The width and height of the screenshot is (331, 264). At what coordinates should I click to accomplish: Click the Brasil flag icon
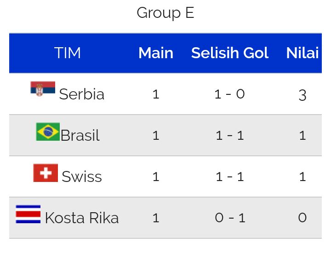tap(48, 132)
